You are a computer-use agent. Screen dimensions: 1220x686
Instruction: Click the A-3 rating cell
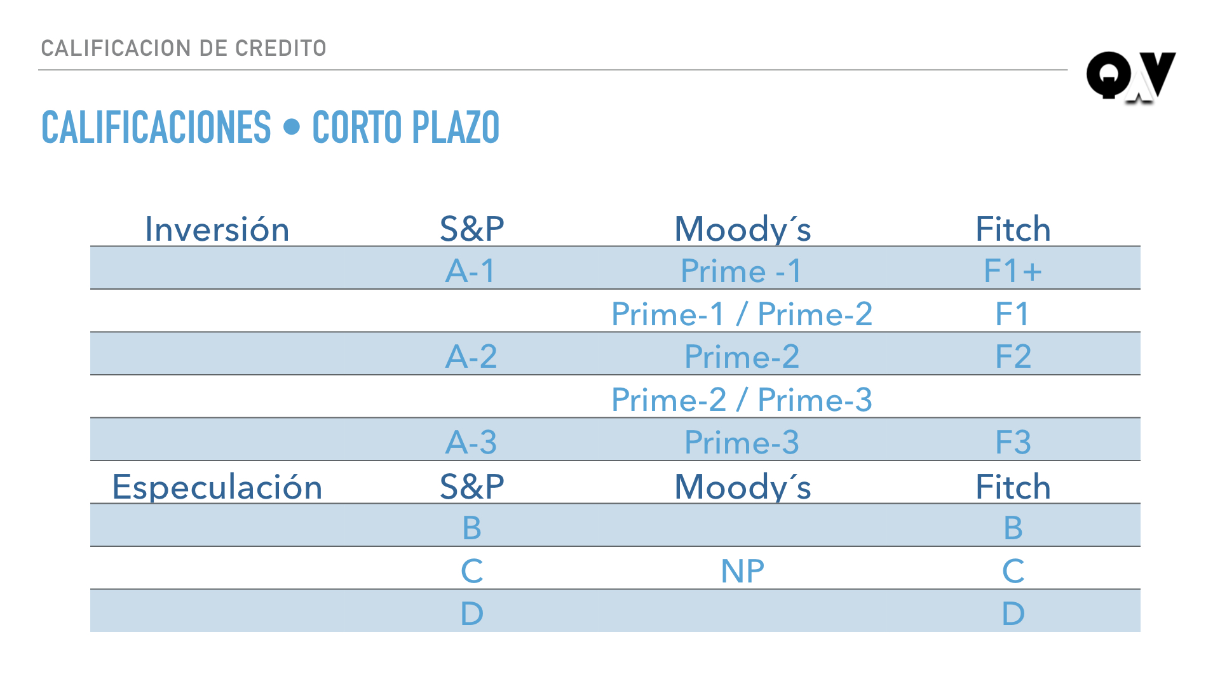click(471, 442)
